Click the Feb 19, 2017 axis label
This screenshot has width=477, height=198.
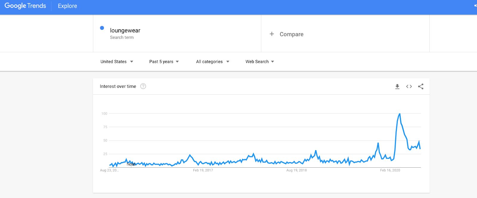[203, 170]
